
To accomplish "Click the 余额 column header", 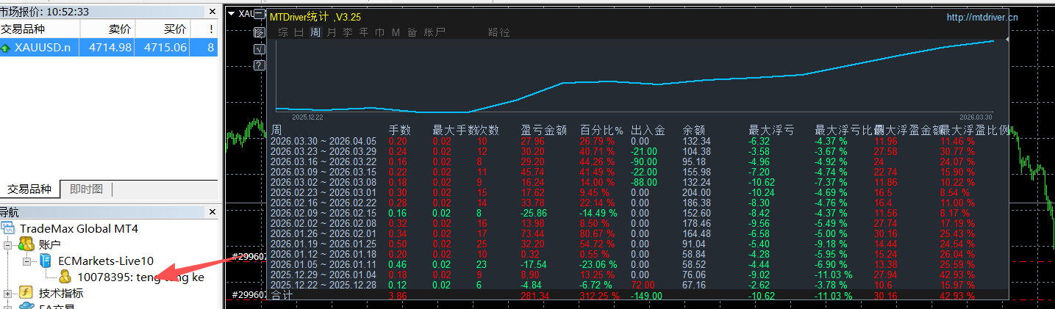I will [x=693, y=130].
